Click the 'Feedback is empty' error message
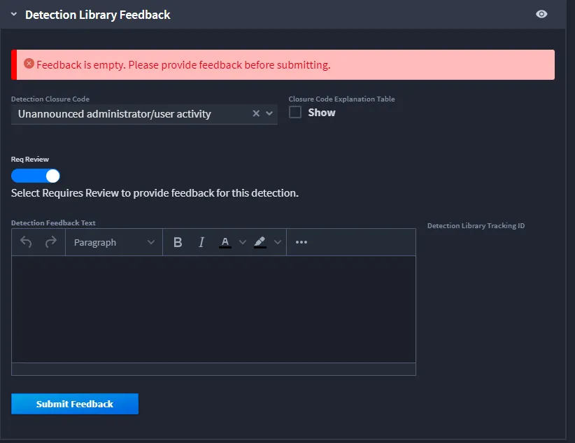This screenshot has width=575, height=443. 183,65
